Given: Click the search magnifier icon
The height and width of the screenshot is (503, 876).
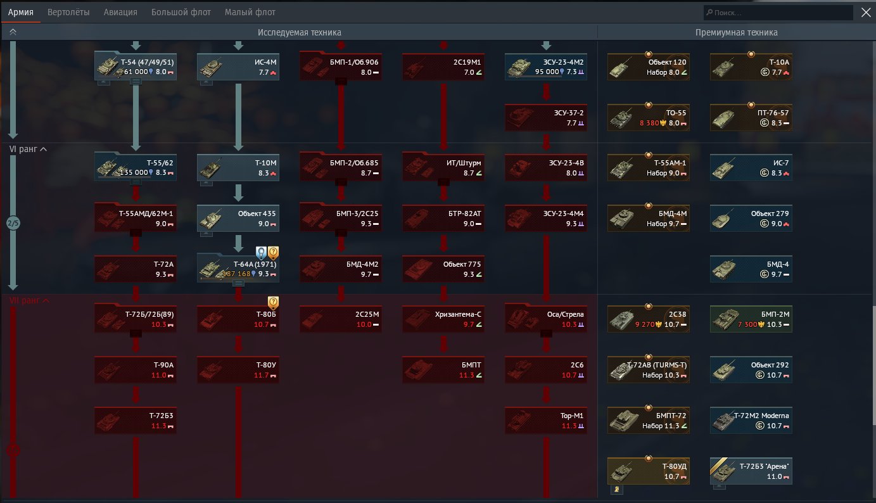Looking at the screenshot, I should click(709, 13).
